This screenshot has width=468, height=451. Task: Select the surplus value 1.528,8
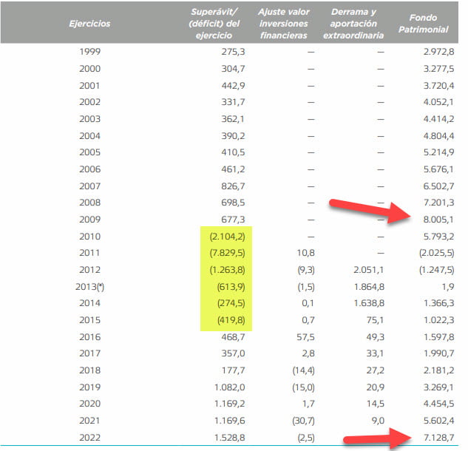click(230, 438)
